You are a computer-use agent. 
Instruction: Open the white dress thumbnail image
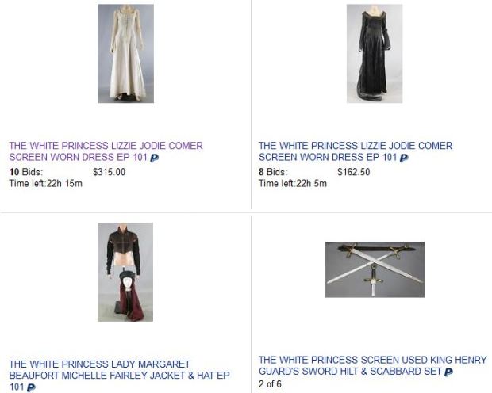click(125, 54)
